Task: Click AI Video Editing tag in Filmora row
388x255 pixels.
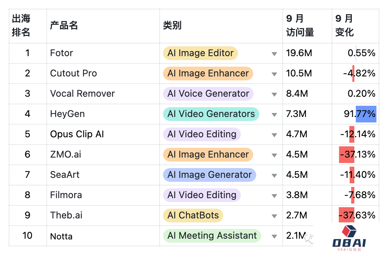Action: pyautogui.click(x=202, y=195)
